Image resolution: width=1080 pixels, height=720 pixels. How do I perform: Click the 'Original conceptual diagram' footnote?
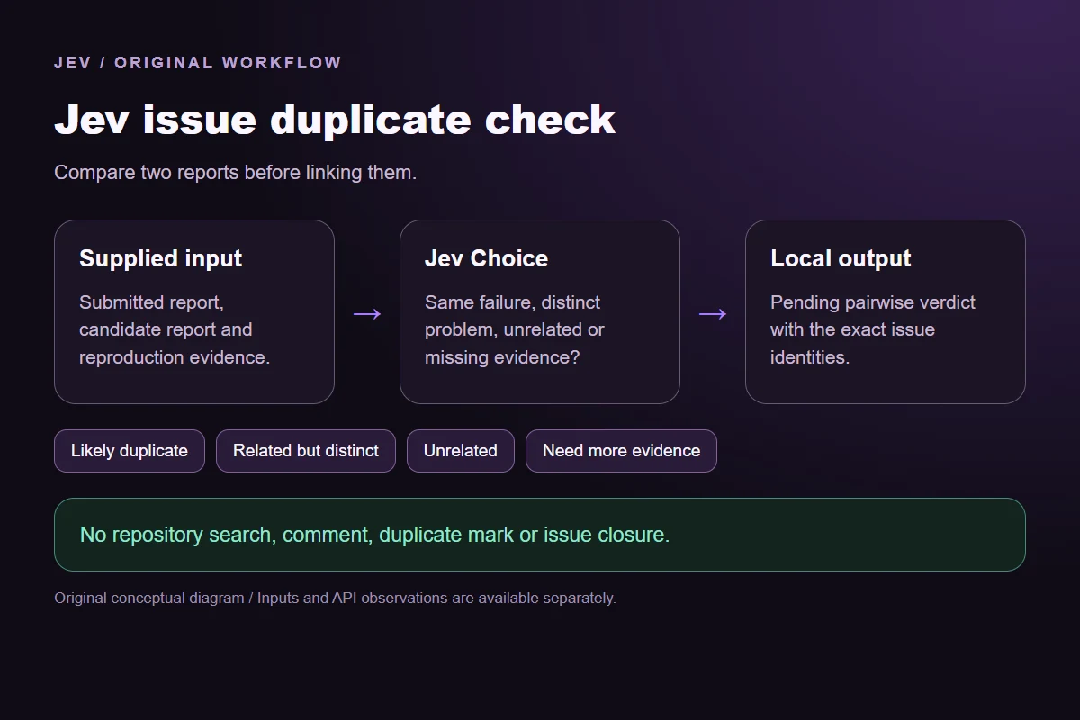point(335,598)
